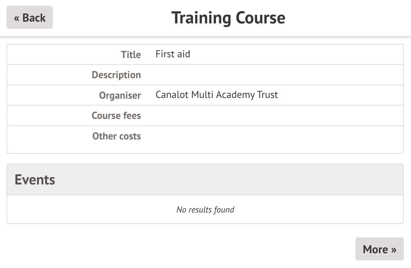Click the word Canalot in Organiser row
The height and width of the screenshot is (268, 411).
(x=172, y=95)
